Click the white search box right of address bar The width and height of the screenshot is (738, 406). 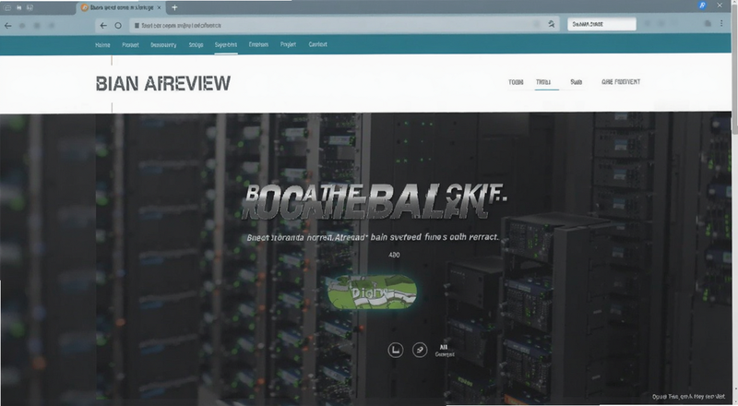pos(601,24)
